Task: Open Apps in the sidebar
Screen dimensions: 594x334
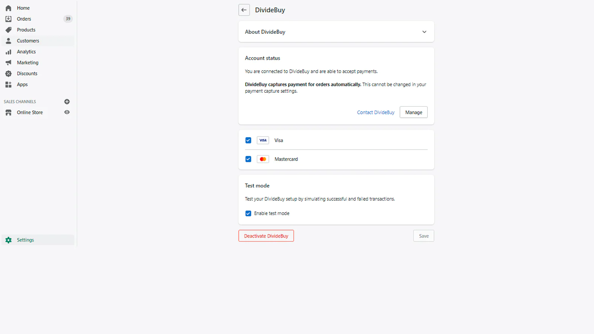Action: [38, 85]
